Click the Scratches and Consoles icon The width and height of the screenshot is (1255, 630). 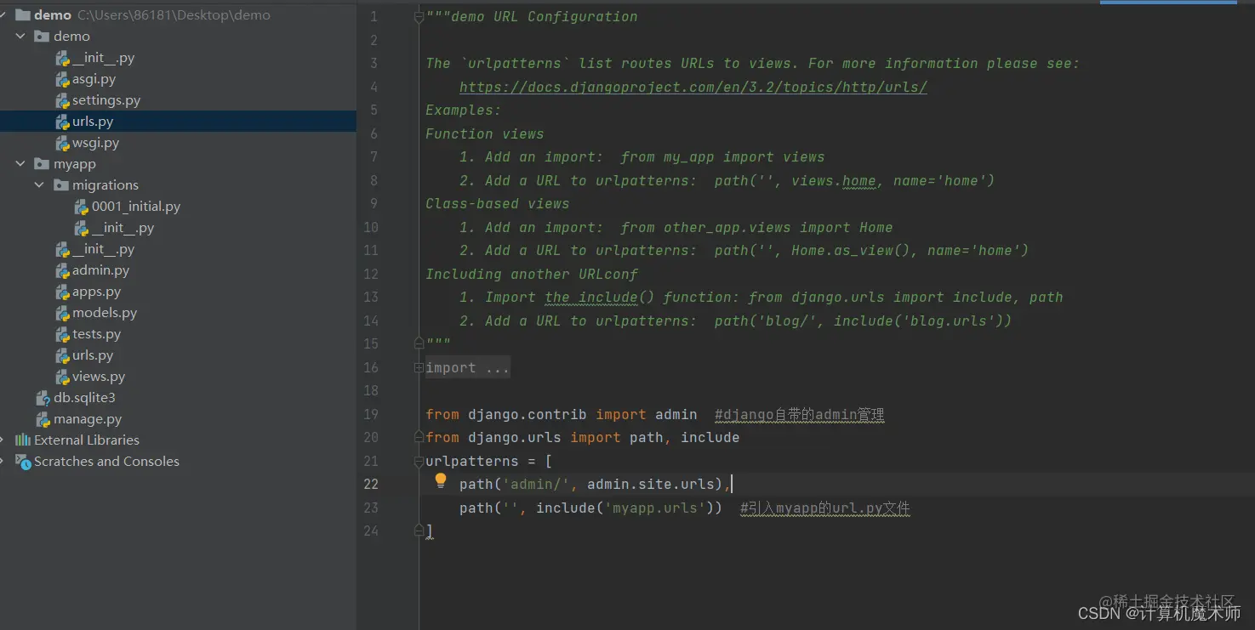pos(23,462)
